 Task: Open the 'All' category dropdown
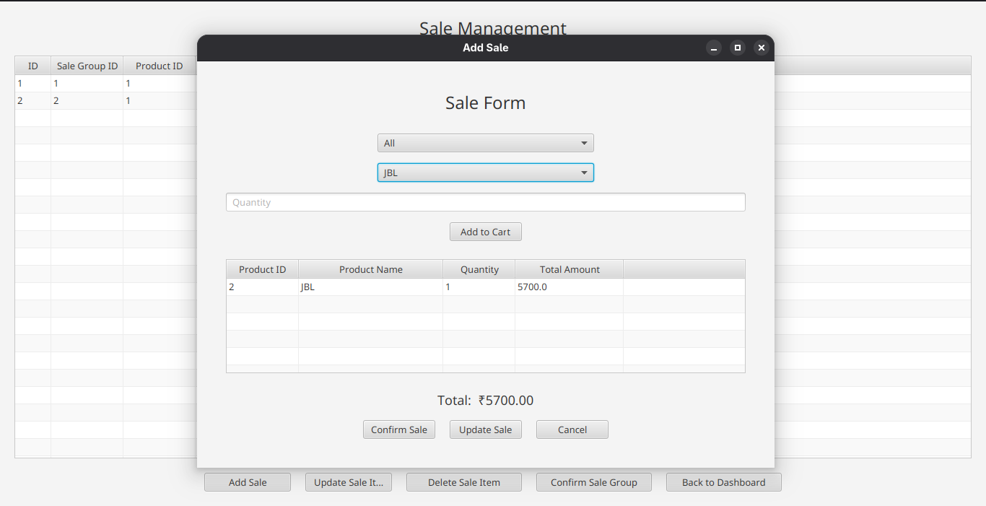(486, 143)
